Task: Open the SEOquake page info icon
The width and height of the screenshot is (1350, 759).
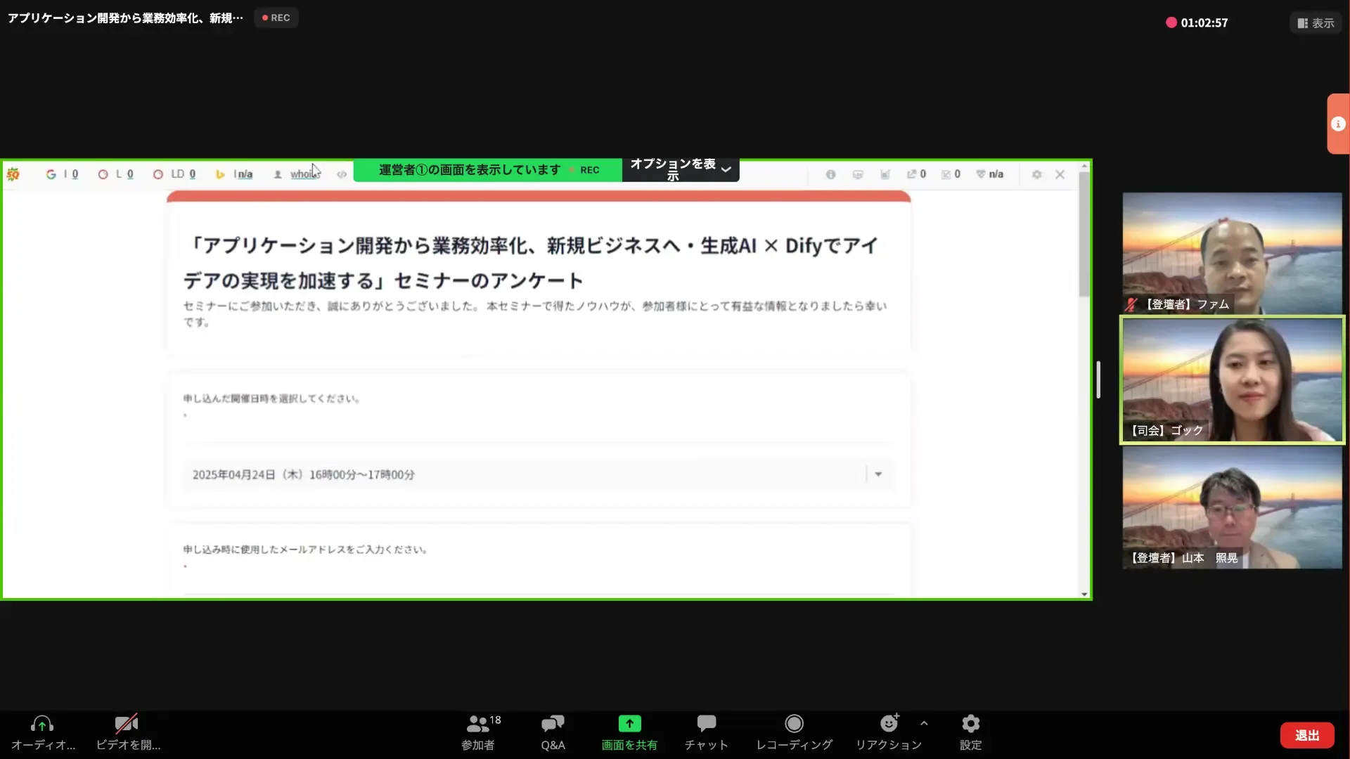Action: pos(830,174)
